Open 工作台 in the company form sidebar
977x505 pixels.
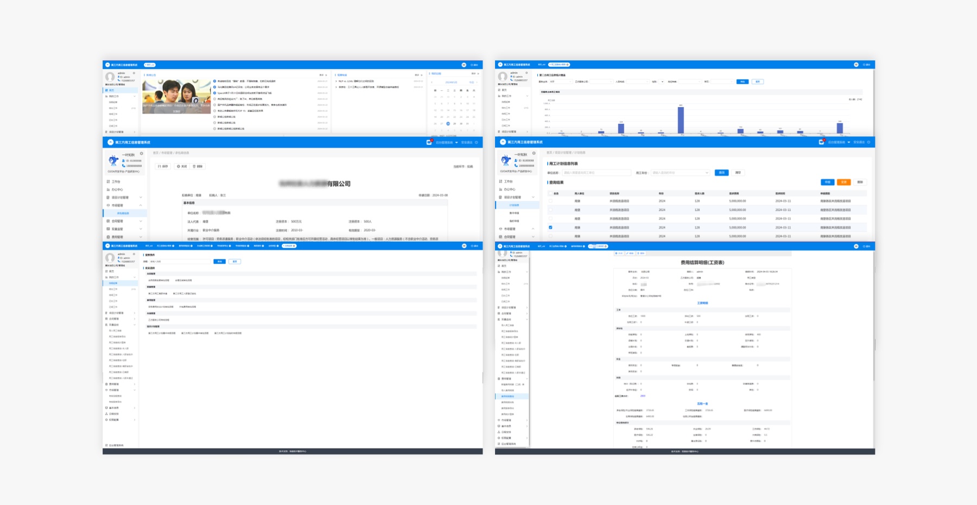[x=116, y=181]
